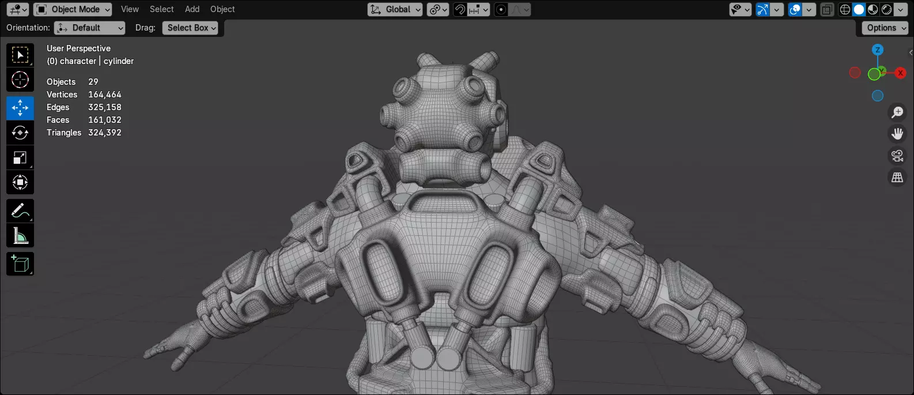914x395 pixels.
Task: Switch to solid shading
Action: pyautogui.click(x=859, y=9)
